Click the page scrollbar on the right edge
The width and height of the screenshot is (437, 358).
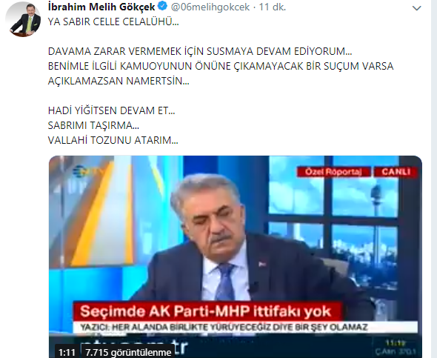point(434,179)
